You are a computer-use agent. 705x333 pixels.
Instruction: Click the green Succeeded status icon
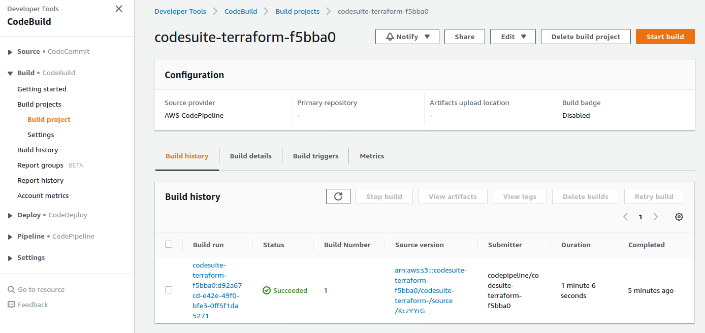267,290
